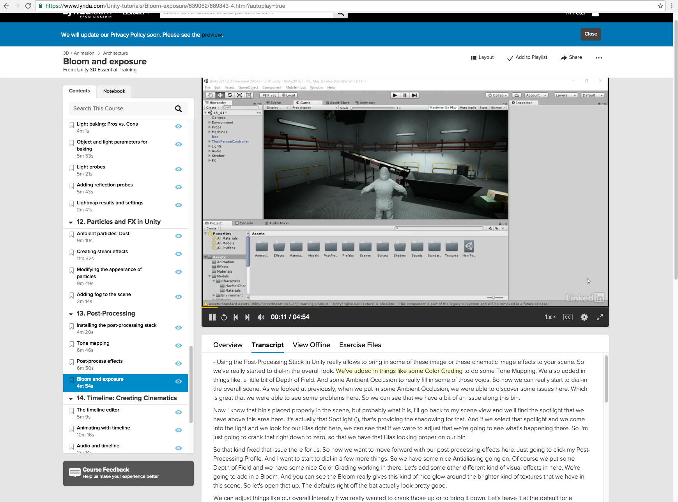Viewport: 678px width, 502px height.
Task: Click Add to Playlist
Action: click(527, 57)
